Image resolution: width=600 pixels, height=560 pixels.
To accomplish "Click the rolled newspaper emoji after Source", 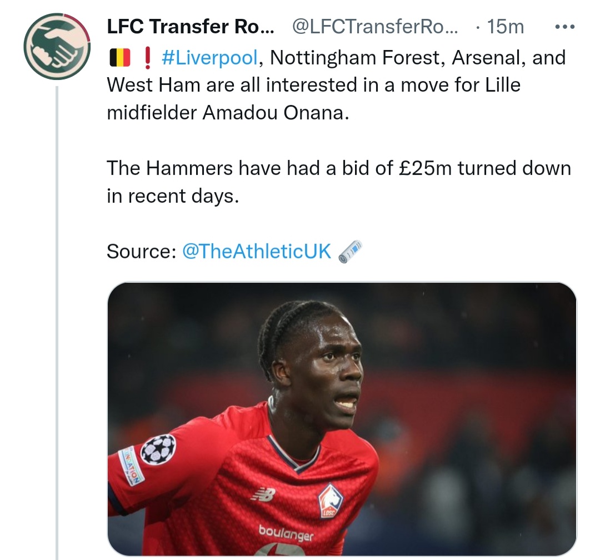I will coord(350,251).
